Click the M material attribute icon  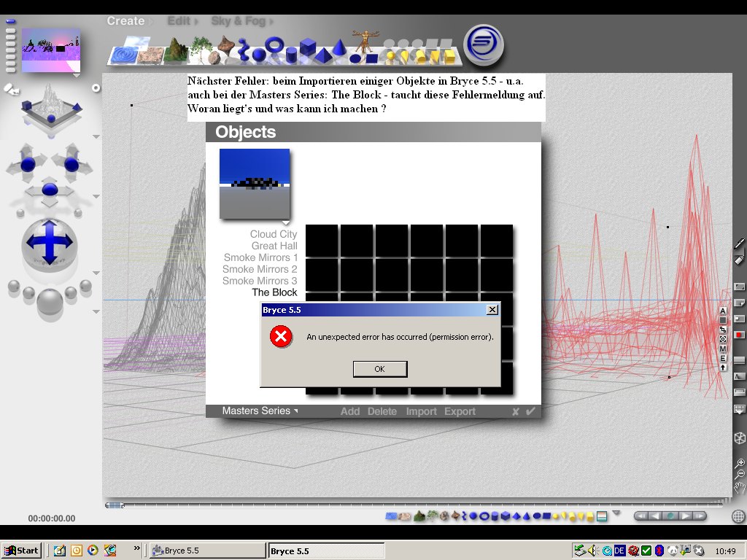coord(723,349)
